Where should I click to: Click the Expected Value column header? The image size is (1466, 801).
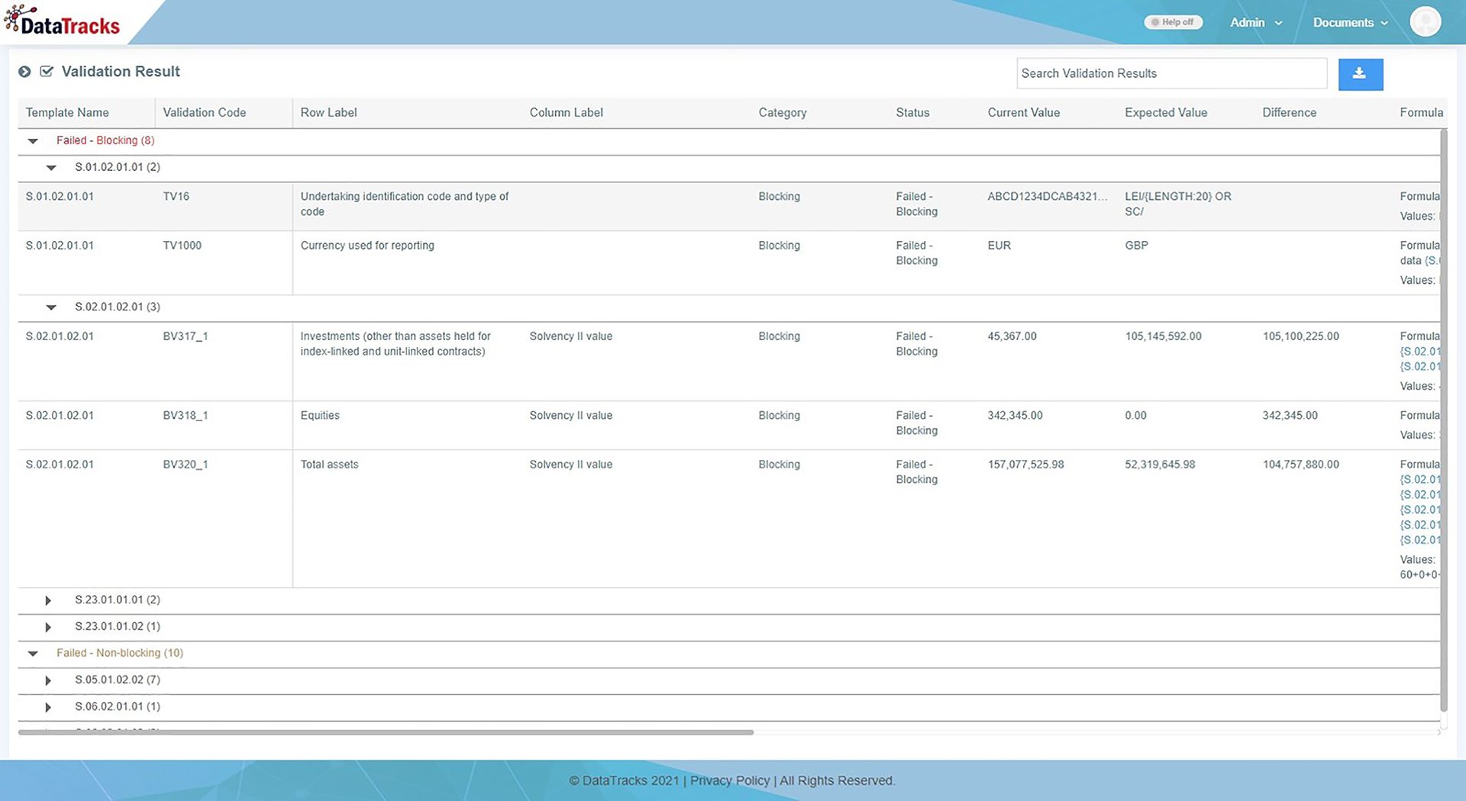tap(1166, 112)
